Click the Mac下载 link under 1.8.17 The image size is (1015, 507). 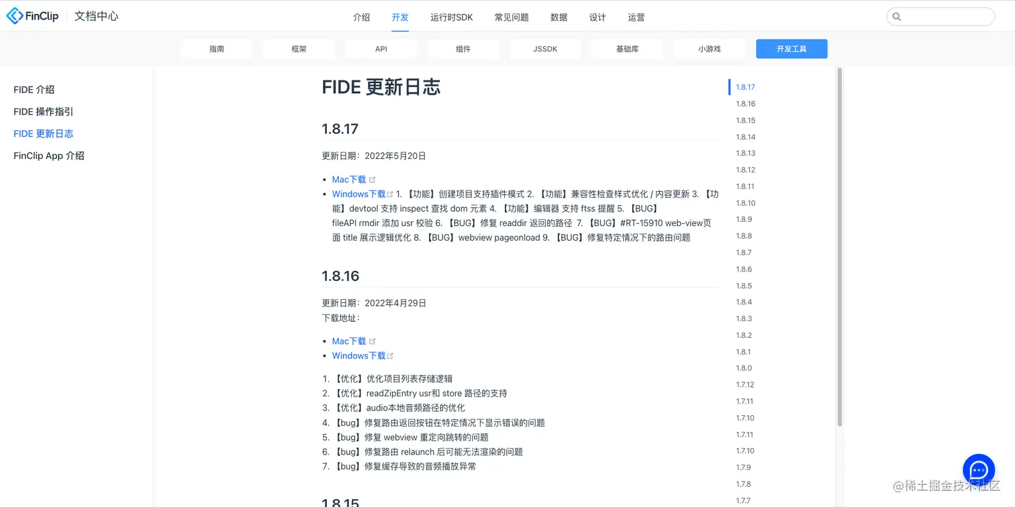(x=349, y=180)
